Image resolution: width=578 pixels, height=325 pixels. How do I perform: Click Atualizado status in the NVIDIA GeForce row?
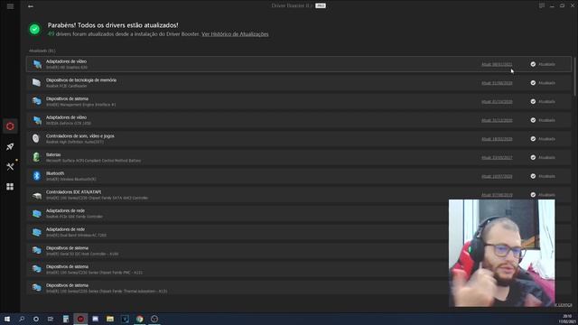(543, 120)
